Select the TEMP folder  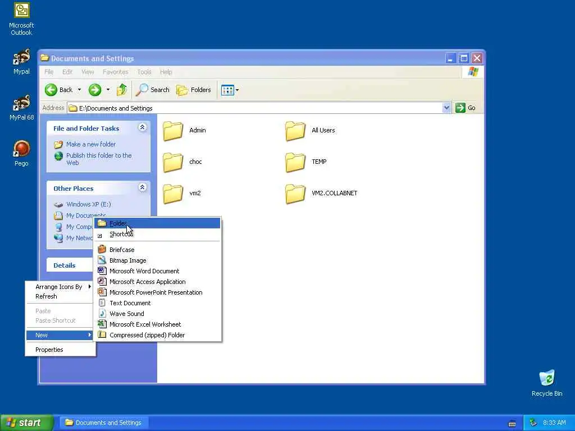pyautogui.click(x=306, y=162)
